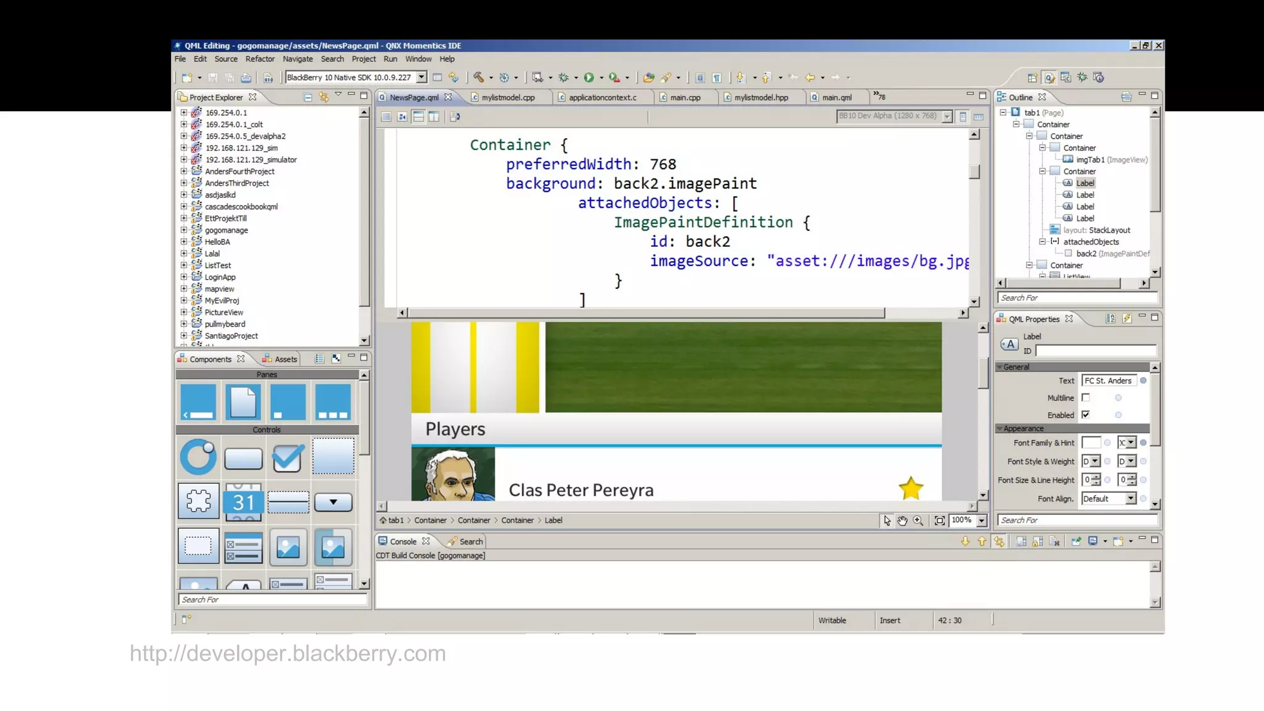Click the yellow Back navigation arrow
Viewport: 1264px width, 711px height.
(810, 78)
